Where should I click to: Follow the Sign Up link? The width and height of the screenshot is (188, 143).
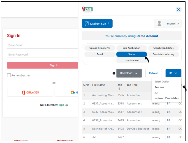coord(63,105)
